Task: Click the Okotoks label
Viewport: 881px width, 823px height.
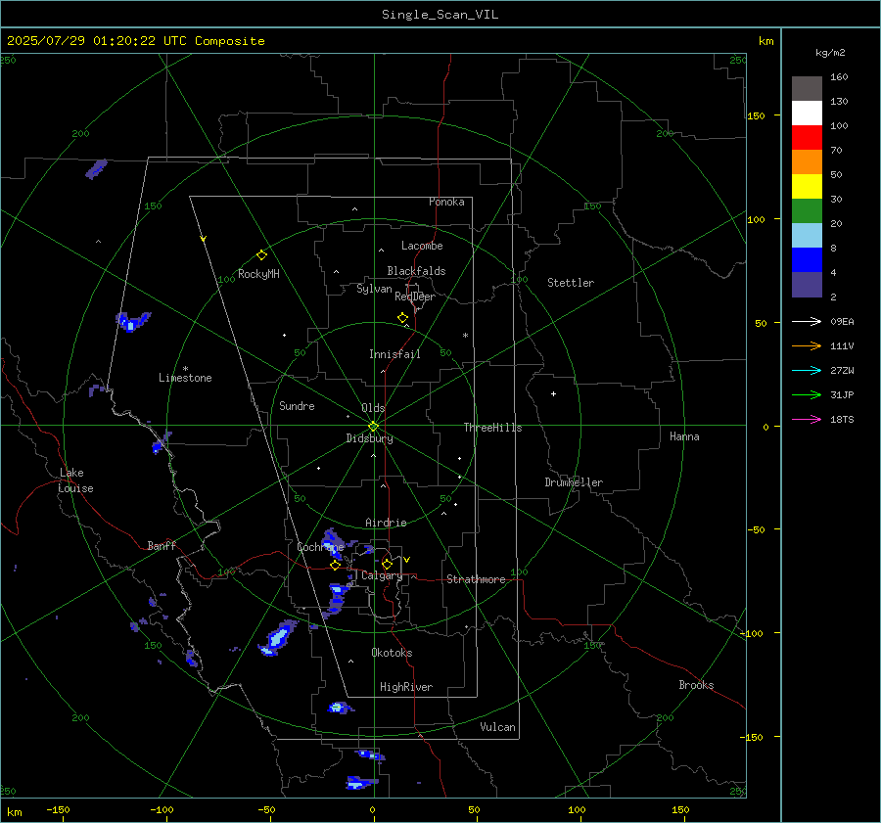Action: pos(392,653)
